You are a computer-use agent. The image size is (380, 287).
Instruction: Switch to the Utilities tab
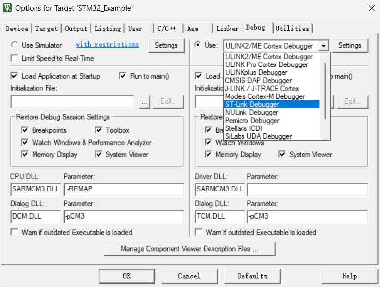click(x=292, y=29)
